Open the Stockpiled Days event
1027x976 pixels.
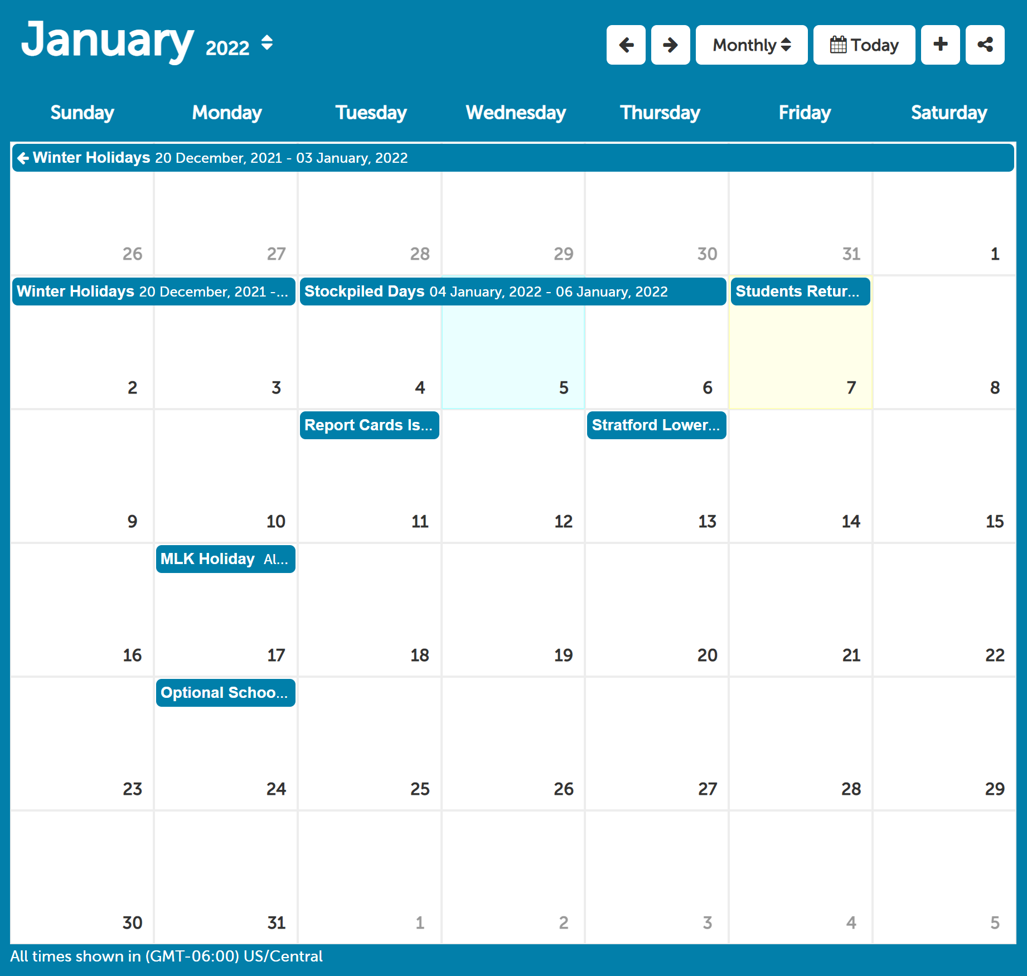513,292
